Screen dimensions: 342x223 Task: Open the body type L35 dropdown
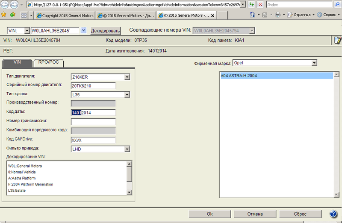click(127, 94)
